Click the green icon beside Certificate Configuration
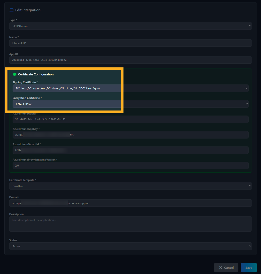 (x=14, y=74)
